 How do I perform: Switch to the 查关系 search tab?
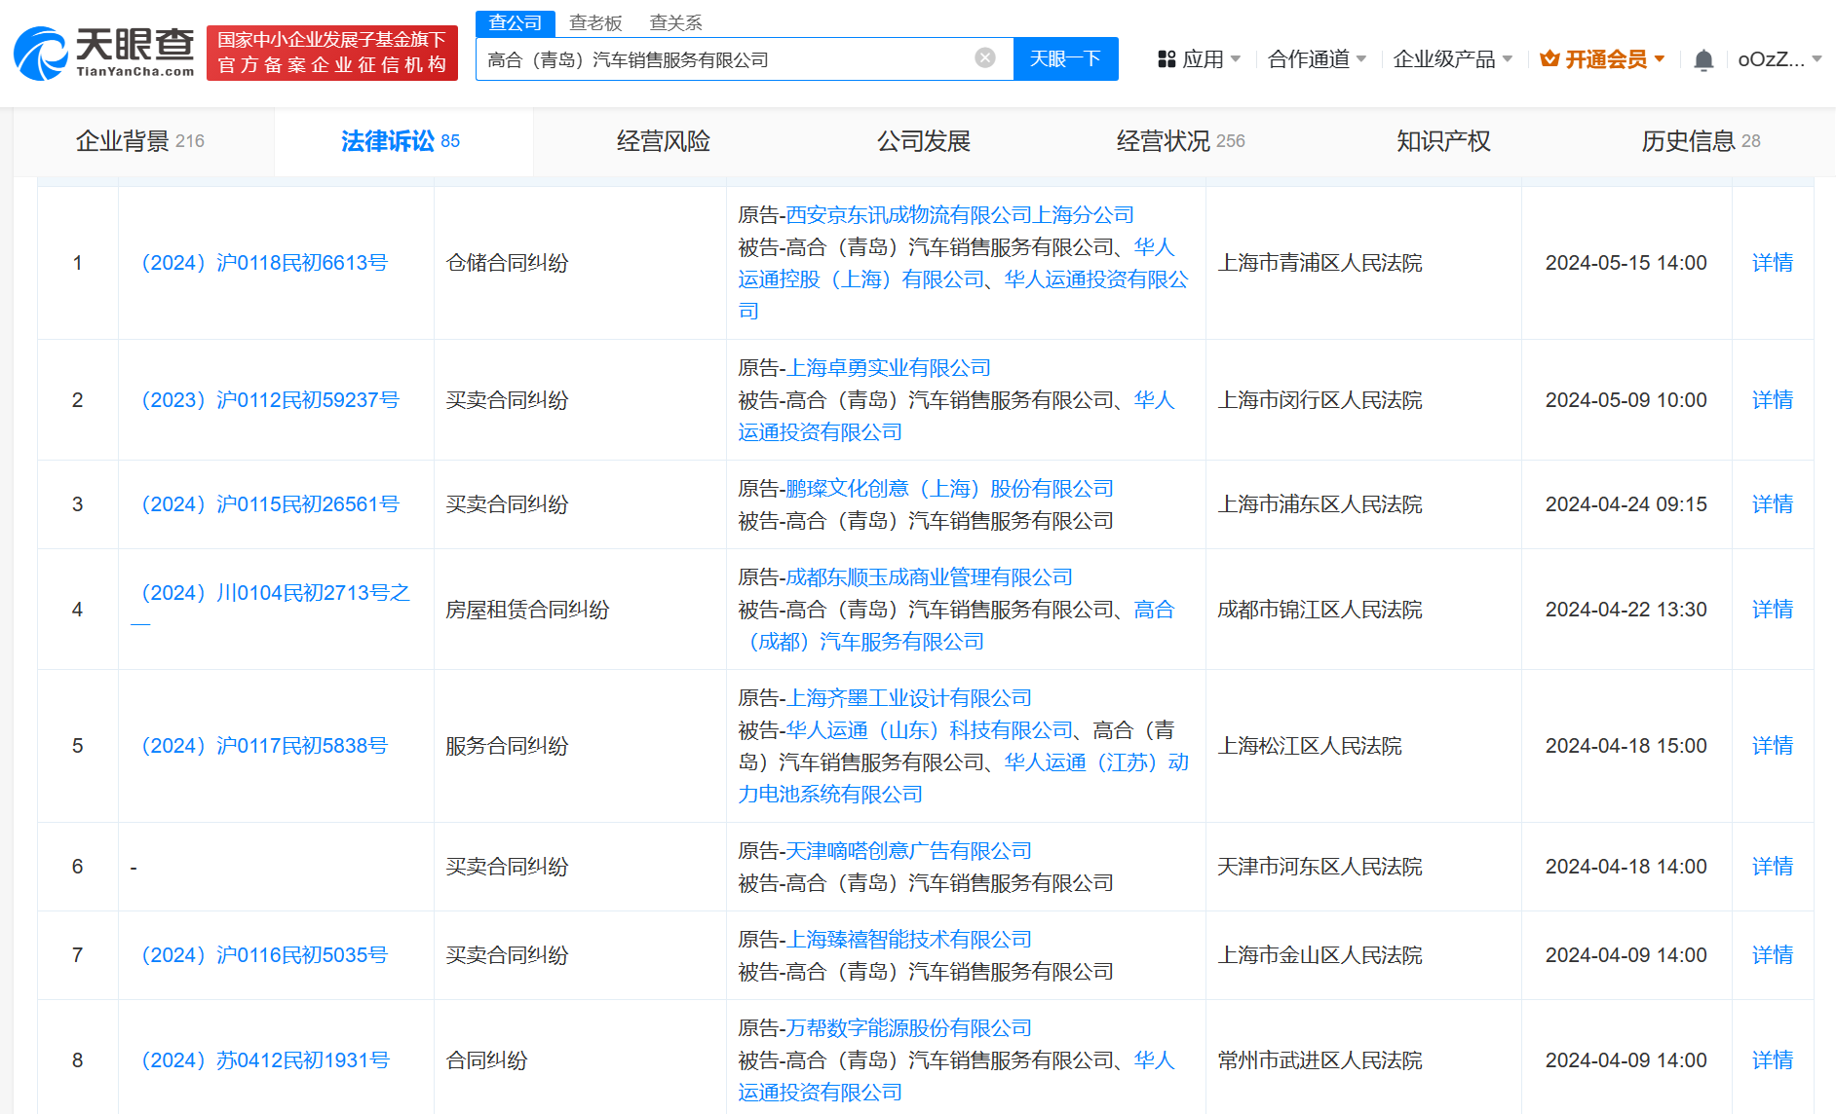click(675, 22)
